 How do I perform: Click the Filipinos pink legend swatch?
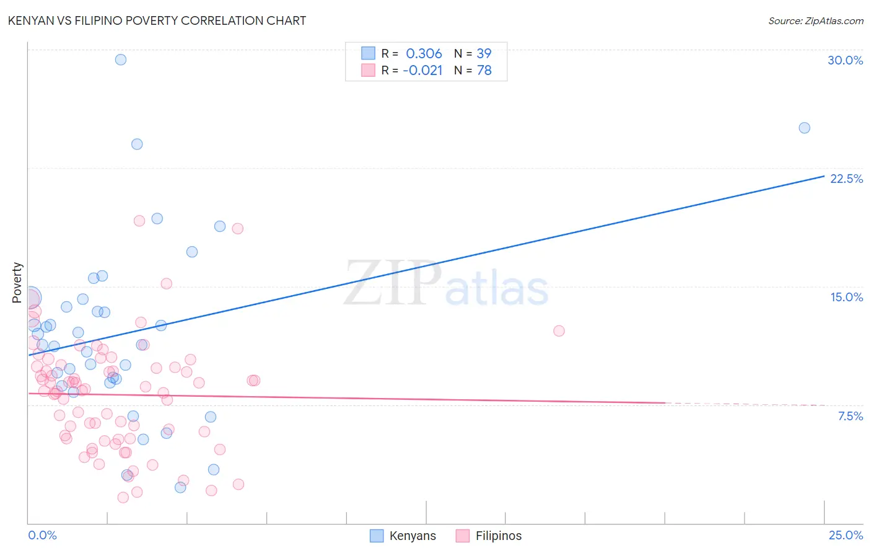click(462, 536)
